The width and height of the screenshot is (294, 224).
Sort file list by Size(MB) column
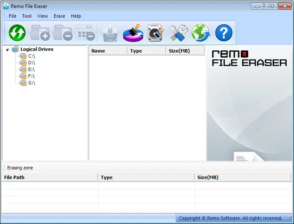[185, 51]
